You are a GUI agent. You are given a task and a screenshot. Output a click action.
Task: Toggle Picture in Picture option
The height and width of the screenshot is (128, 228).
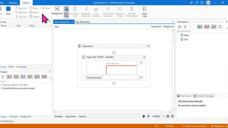pyautogui.click(x=120, y=12)
